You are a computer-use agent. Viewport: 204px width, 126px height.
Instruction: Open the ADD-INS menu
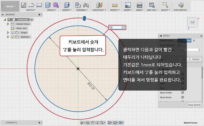point(152,10)
